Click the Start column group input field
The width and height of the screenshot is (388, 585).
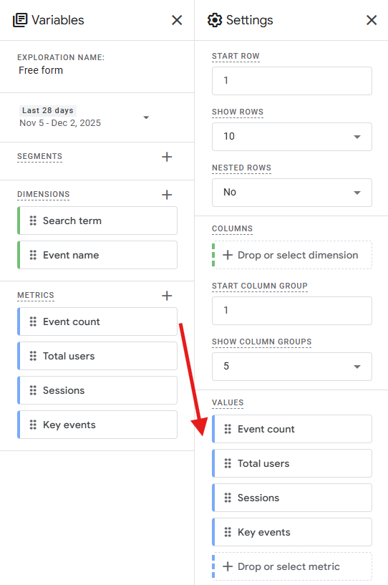(292, 311)
